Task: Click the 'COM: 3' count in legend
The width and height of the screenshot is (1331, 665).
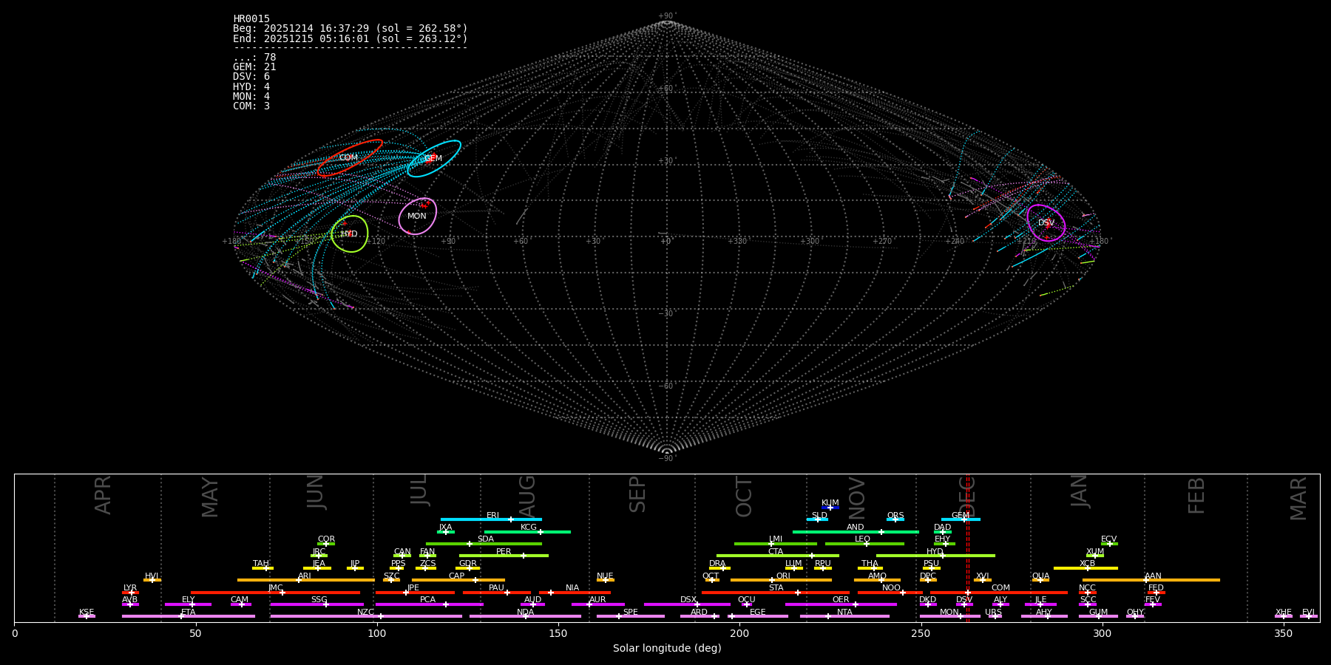Action: (251, 106)
